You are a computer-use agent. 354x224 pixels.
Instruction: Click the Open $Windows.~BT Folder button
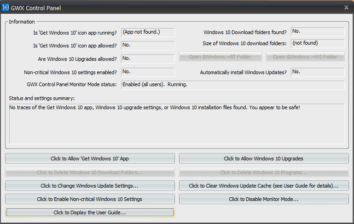(221, 57)
